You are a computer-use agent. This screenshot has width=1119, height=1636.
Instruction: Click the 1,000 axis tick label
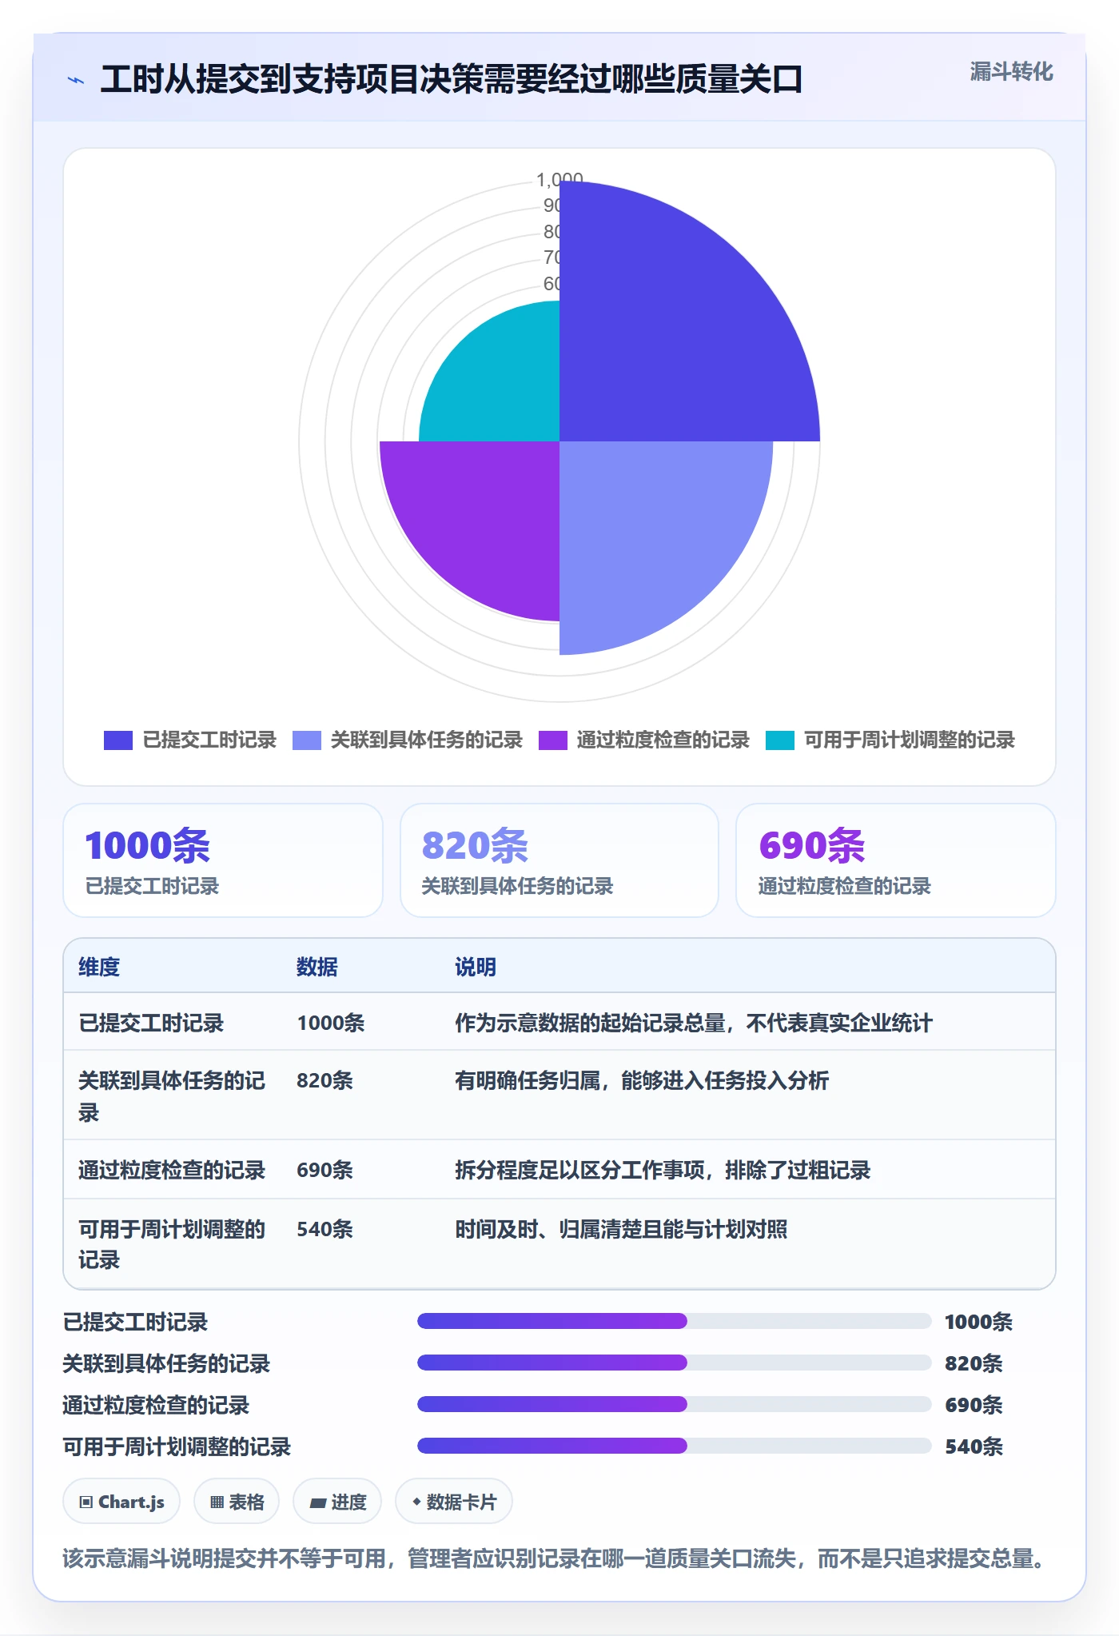559,179
